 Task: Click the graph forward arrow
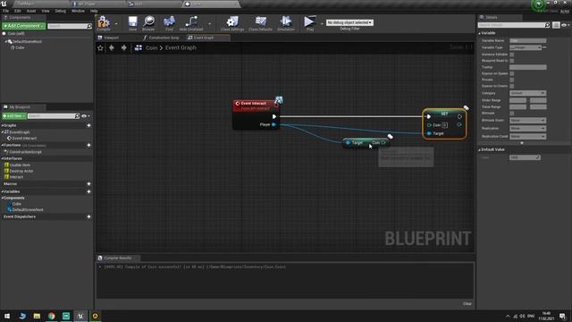[124, 47]
